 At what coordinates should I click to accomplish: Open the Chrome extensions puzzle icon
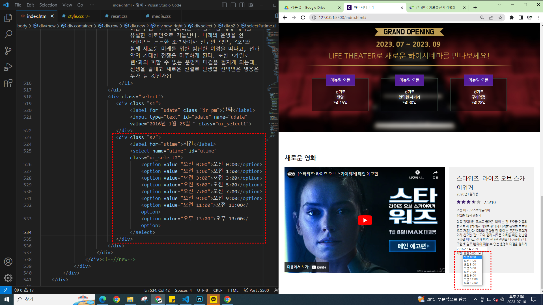[x=511, y=18]
